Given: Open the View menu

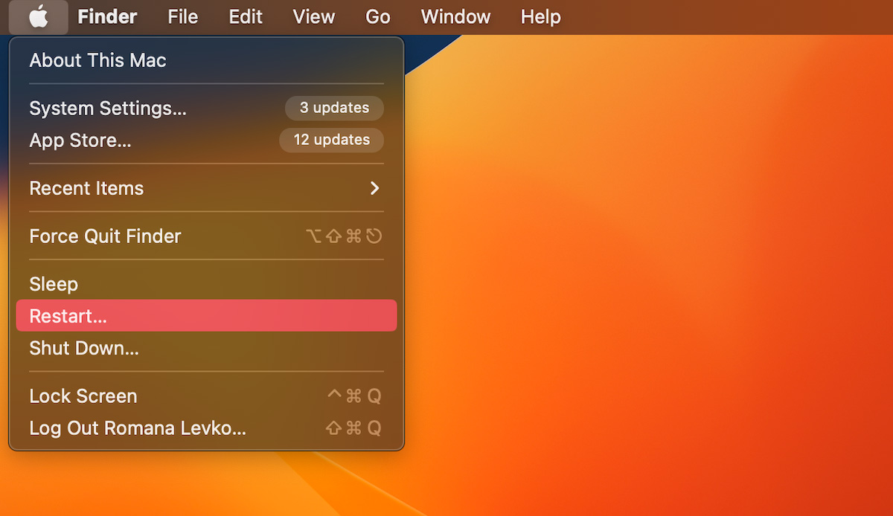Looking at the screenshot, I should click(313, 17).
